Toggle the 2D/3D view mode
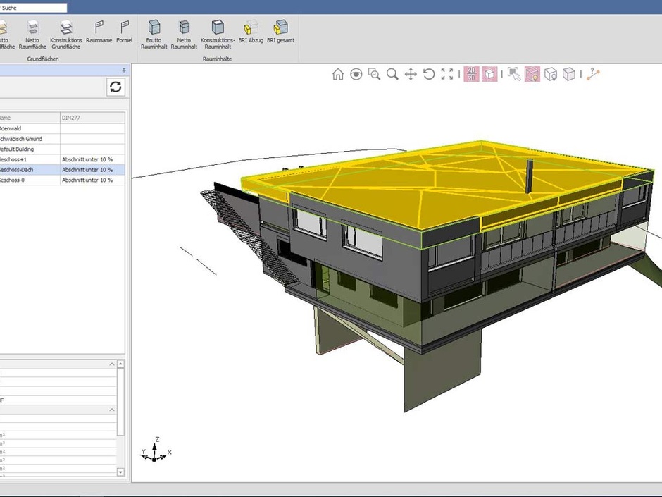This screenshot has width=662, height=497. (471, 74)
